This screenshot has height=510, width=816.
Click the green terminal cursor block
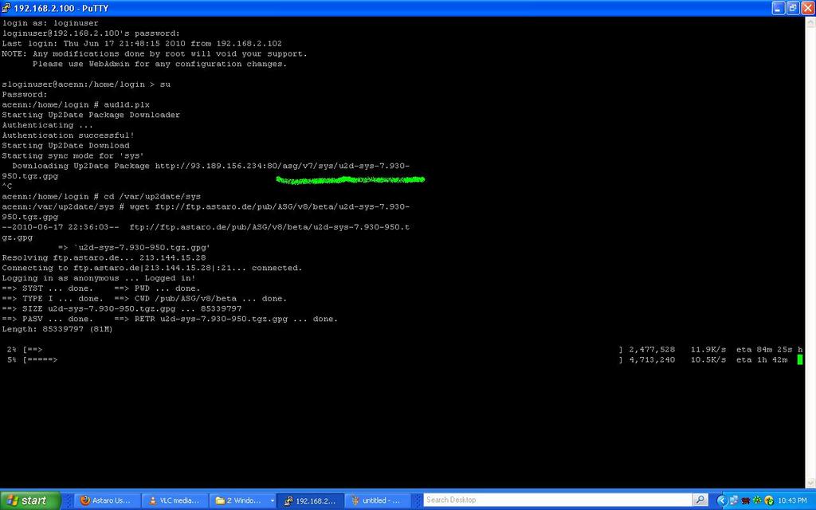point(800,359)
